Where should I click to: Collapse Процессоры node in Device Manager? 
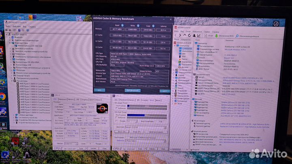[x=12, y=81]
